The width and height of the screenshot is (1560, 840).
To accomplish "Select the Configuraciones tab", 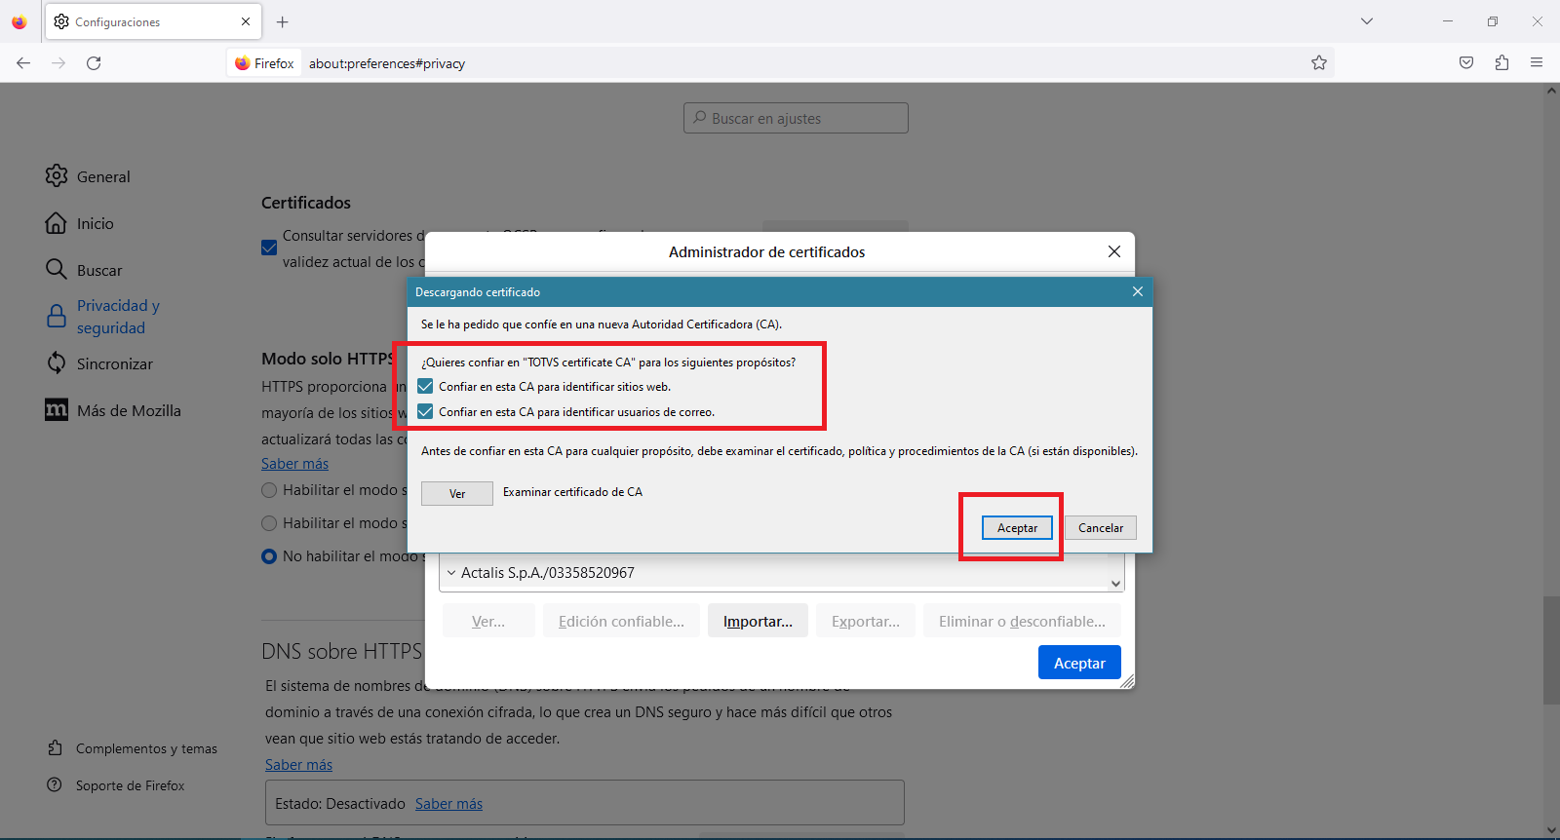I will point(152,21).
